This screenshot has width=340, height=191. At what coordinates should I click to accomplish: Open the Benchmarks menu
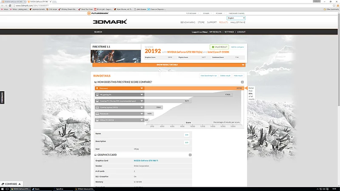(x=188, y=22)
